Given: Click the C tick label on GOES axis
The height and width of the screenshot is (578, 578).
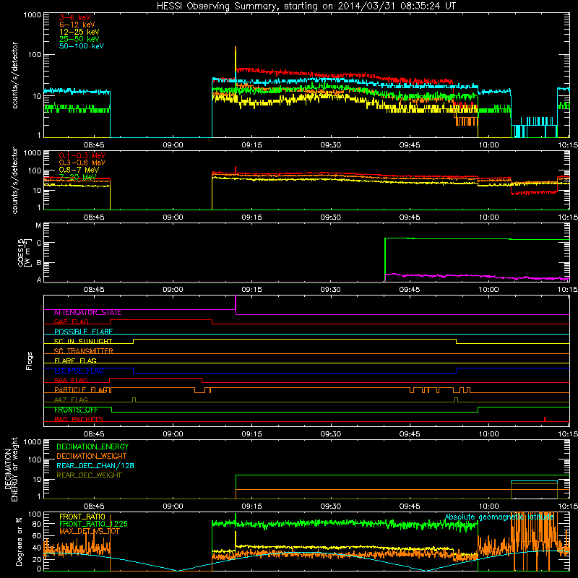Looking at the screenshot, I should pyautogui.click(x=38, y=243).
